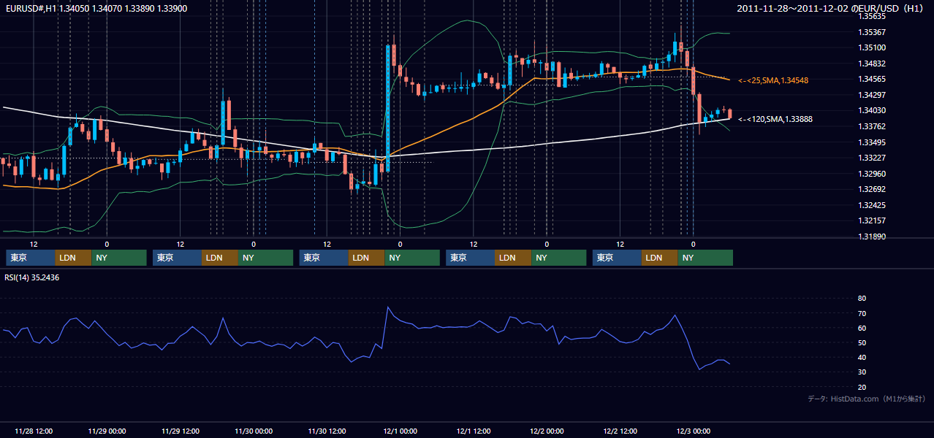Click price axis label 1.31890
934x438 pixels.
871,237
